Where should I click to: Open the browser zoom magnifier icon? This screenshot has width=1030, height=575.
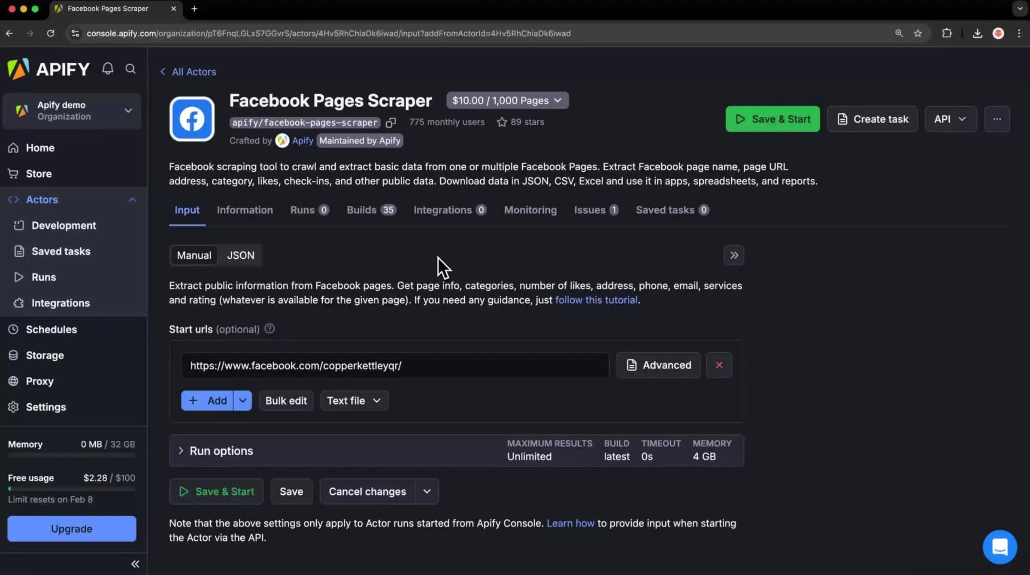click(x=899, y=33)
